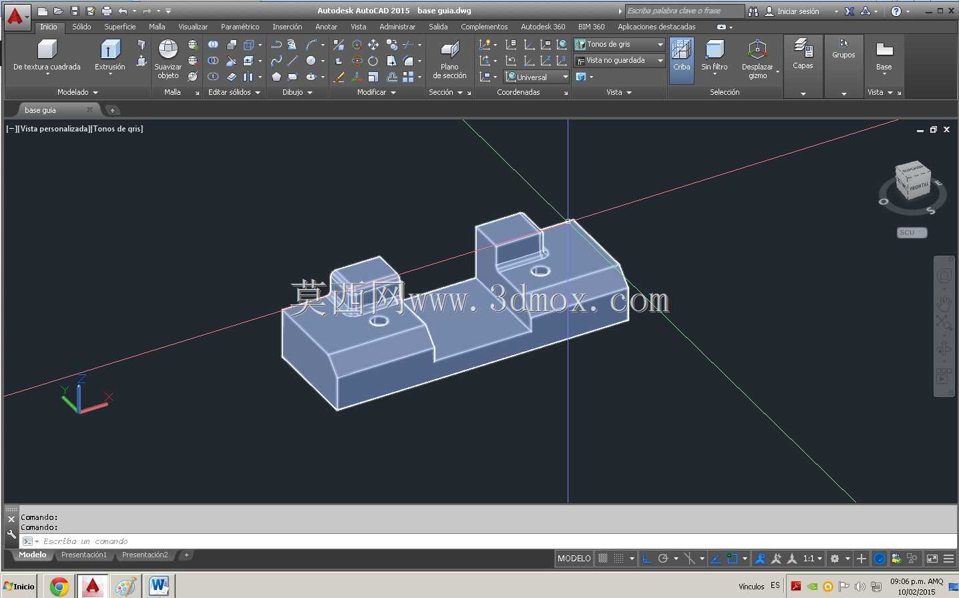Open the Superficie ribbon tab

coord(120,27)
